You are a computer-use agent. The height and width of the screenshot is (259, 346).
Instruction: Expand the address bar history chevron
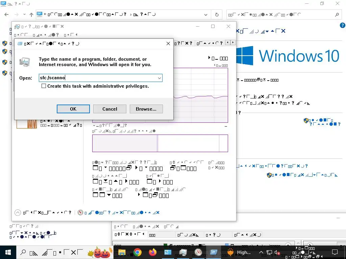tap(206, 15)
